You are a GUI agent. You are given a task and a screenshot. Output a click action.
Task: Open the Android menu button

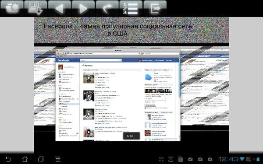tap(58, 159)
